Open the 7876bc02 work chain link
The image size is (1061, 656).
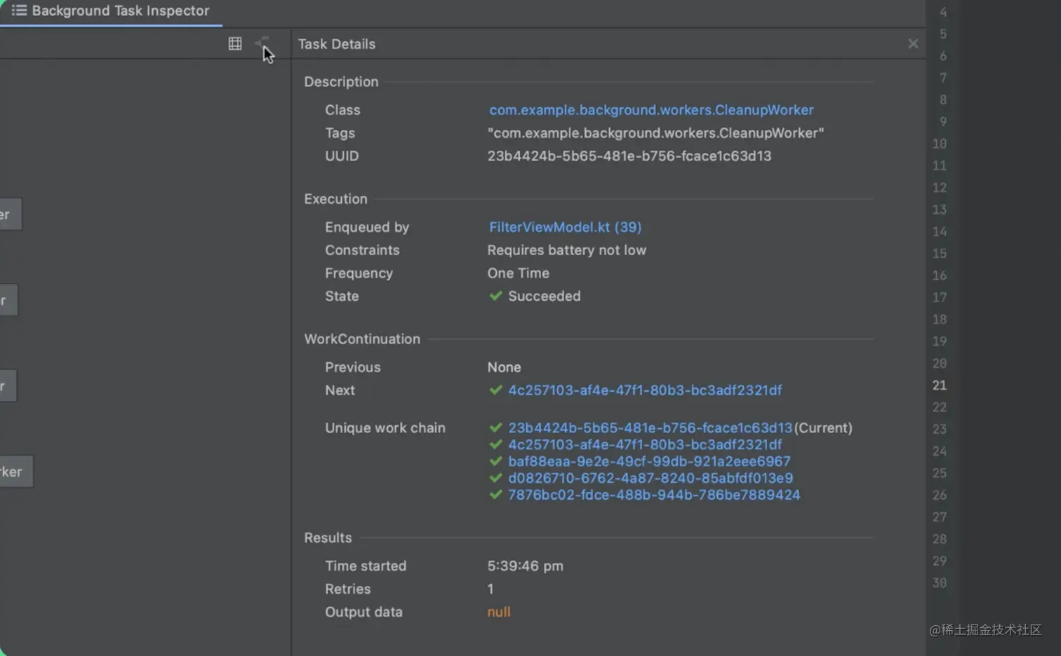[x=653, y=496]
